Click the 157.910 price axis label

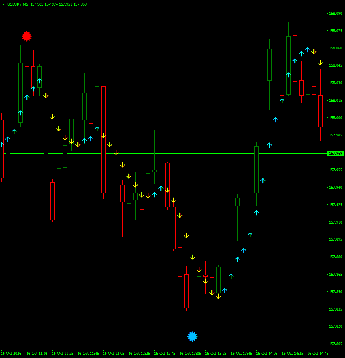tap(335, 222)
